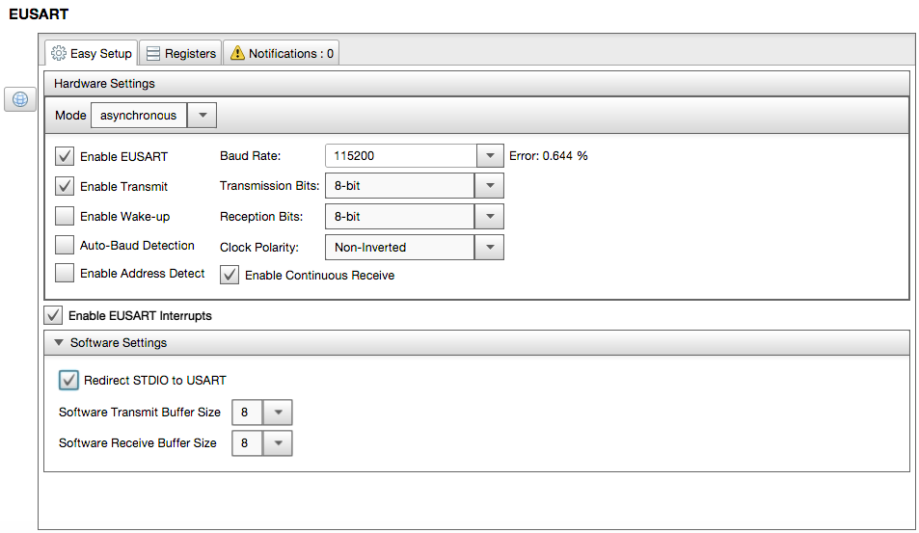Expand the Baud Rate dropdown arrow
Viewport: 919px width, 533px height.
coord(490,156)
